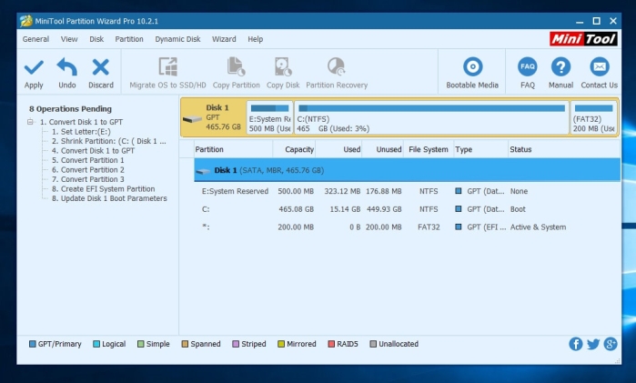Click the Active & System status cell
636x383 pixels.
click(x=538, y=227)
